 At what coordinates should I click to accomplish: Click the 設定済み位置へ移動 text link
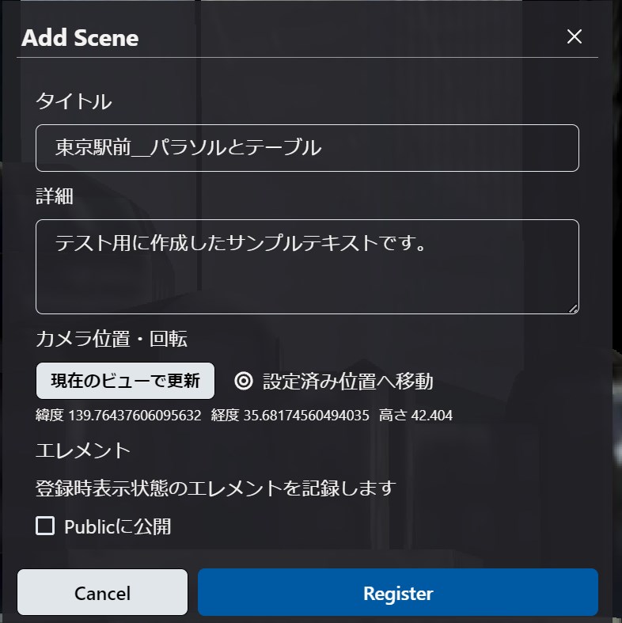[x=347, y=381]
